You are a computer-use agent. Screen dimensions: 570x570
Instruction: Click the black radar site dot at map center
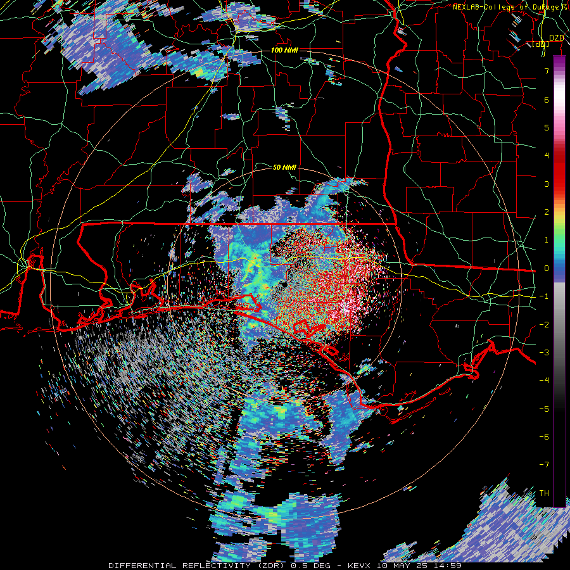click(x=284, y=284)
